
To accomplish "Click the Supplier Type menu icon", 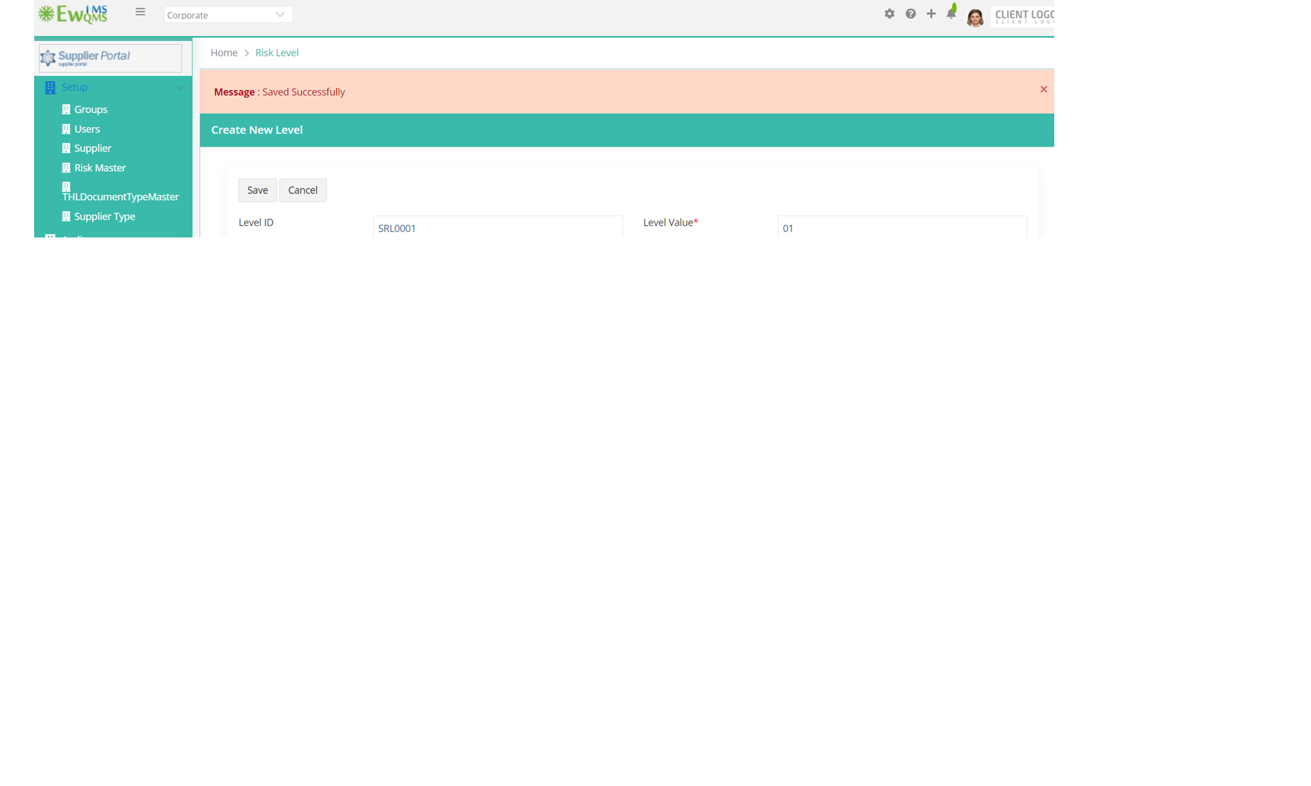I will pos(66,216).
